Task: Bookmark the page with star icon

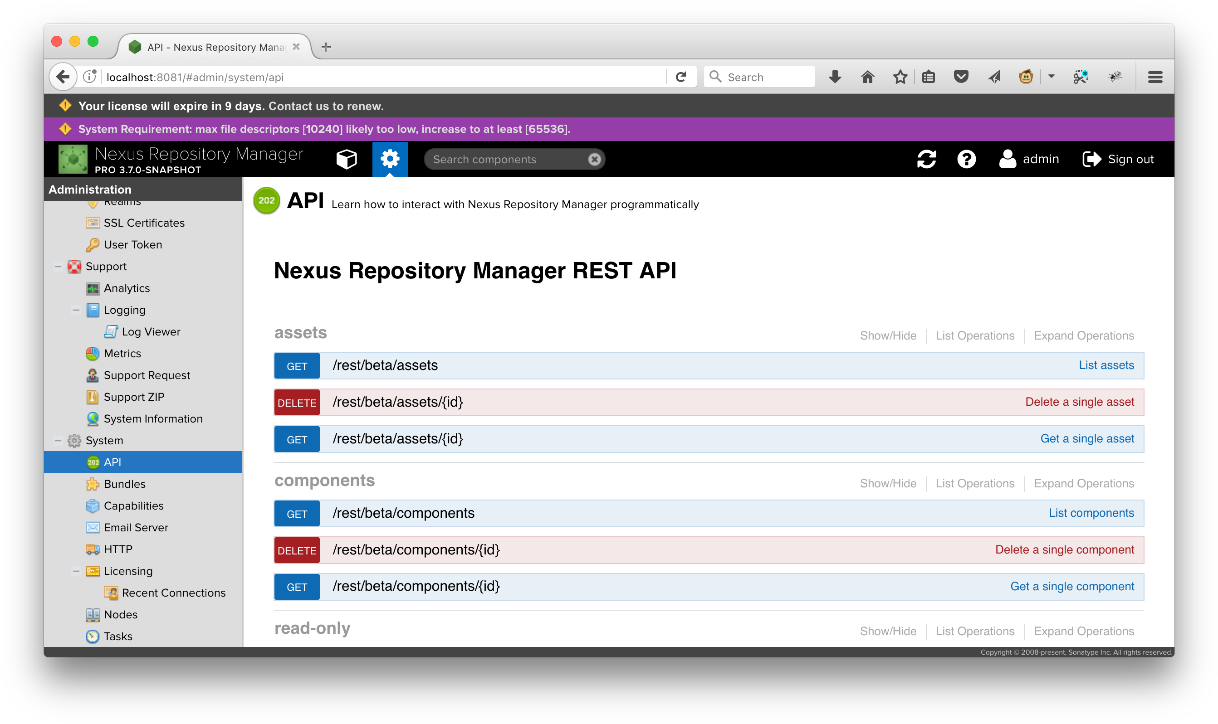Action: coord(900,77)
